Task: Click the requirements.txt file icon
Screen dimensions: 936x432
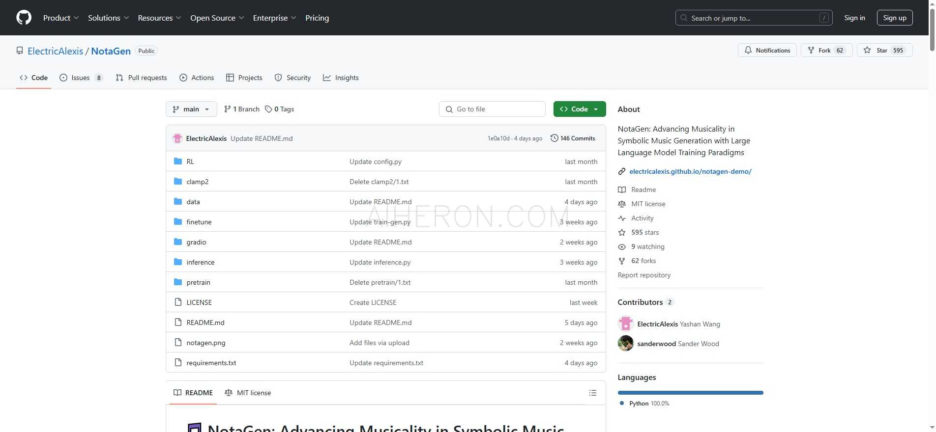Action: click(178, 363)
